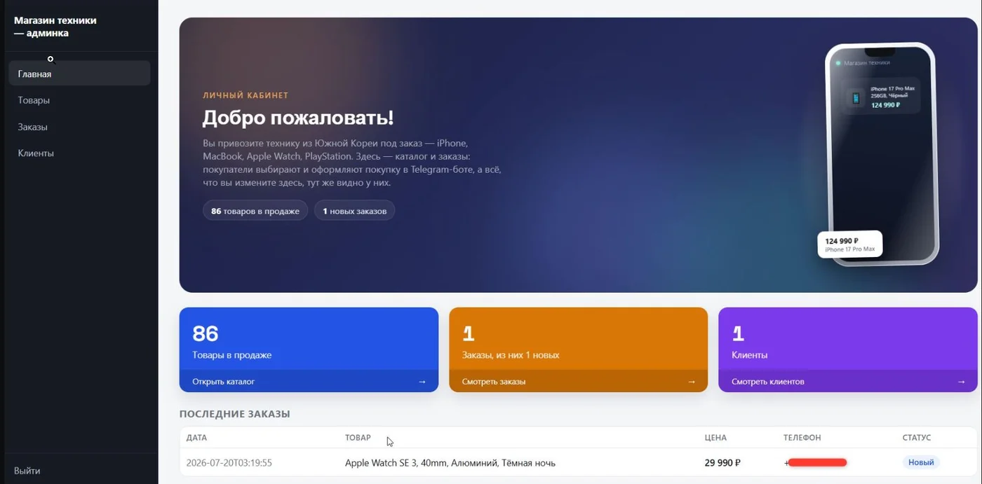Click the 'Смотреть клиентов' link
This screenshot has width=982, height=484.
click(768, 382)
